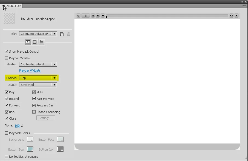Toggle the Forward checkbox
This screenshot has width=248, height=161.
click(x=7, y=105)
